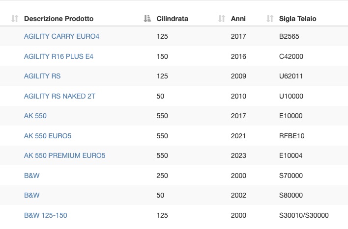Select frame code U62011

(291, 76)
